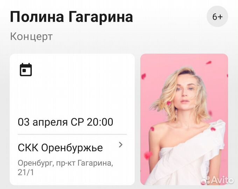
Task: Tap the Avito watermark text
Action: [222, 180]
